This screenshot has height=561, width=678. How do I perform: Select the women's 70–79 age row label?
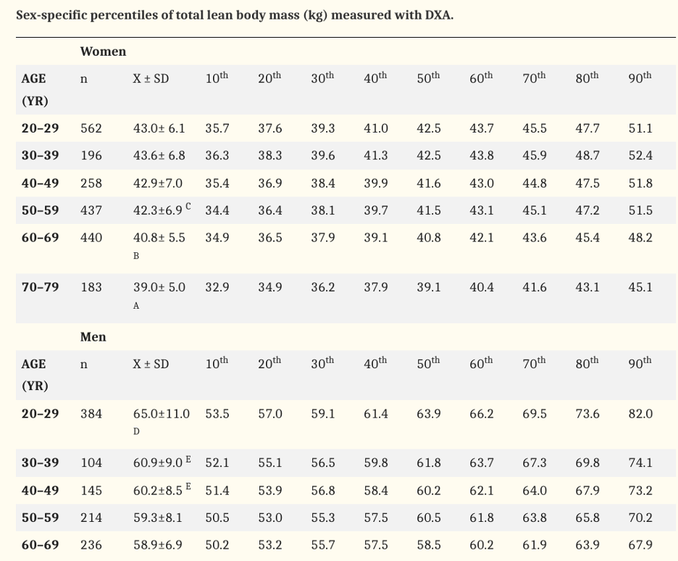40,287
